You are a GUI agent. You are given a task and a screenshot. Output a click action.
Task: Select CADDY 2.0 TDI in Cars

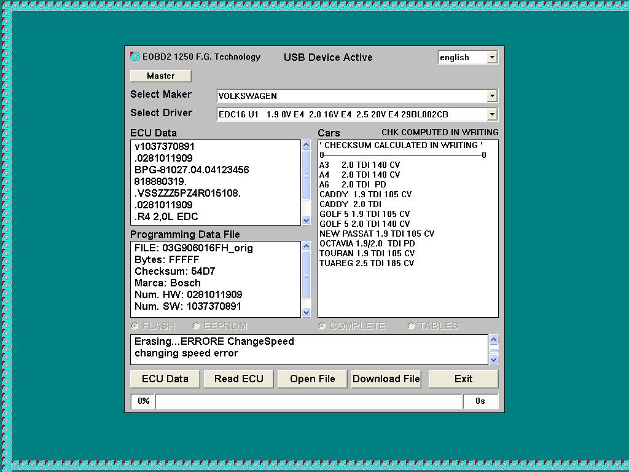click(351, 204)
